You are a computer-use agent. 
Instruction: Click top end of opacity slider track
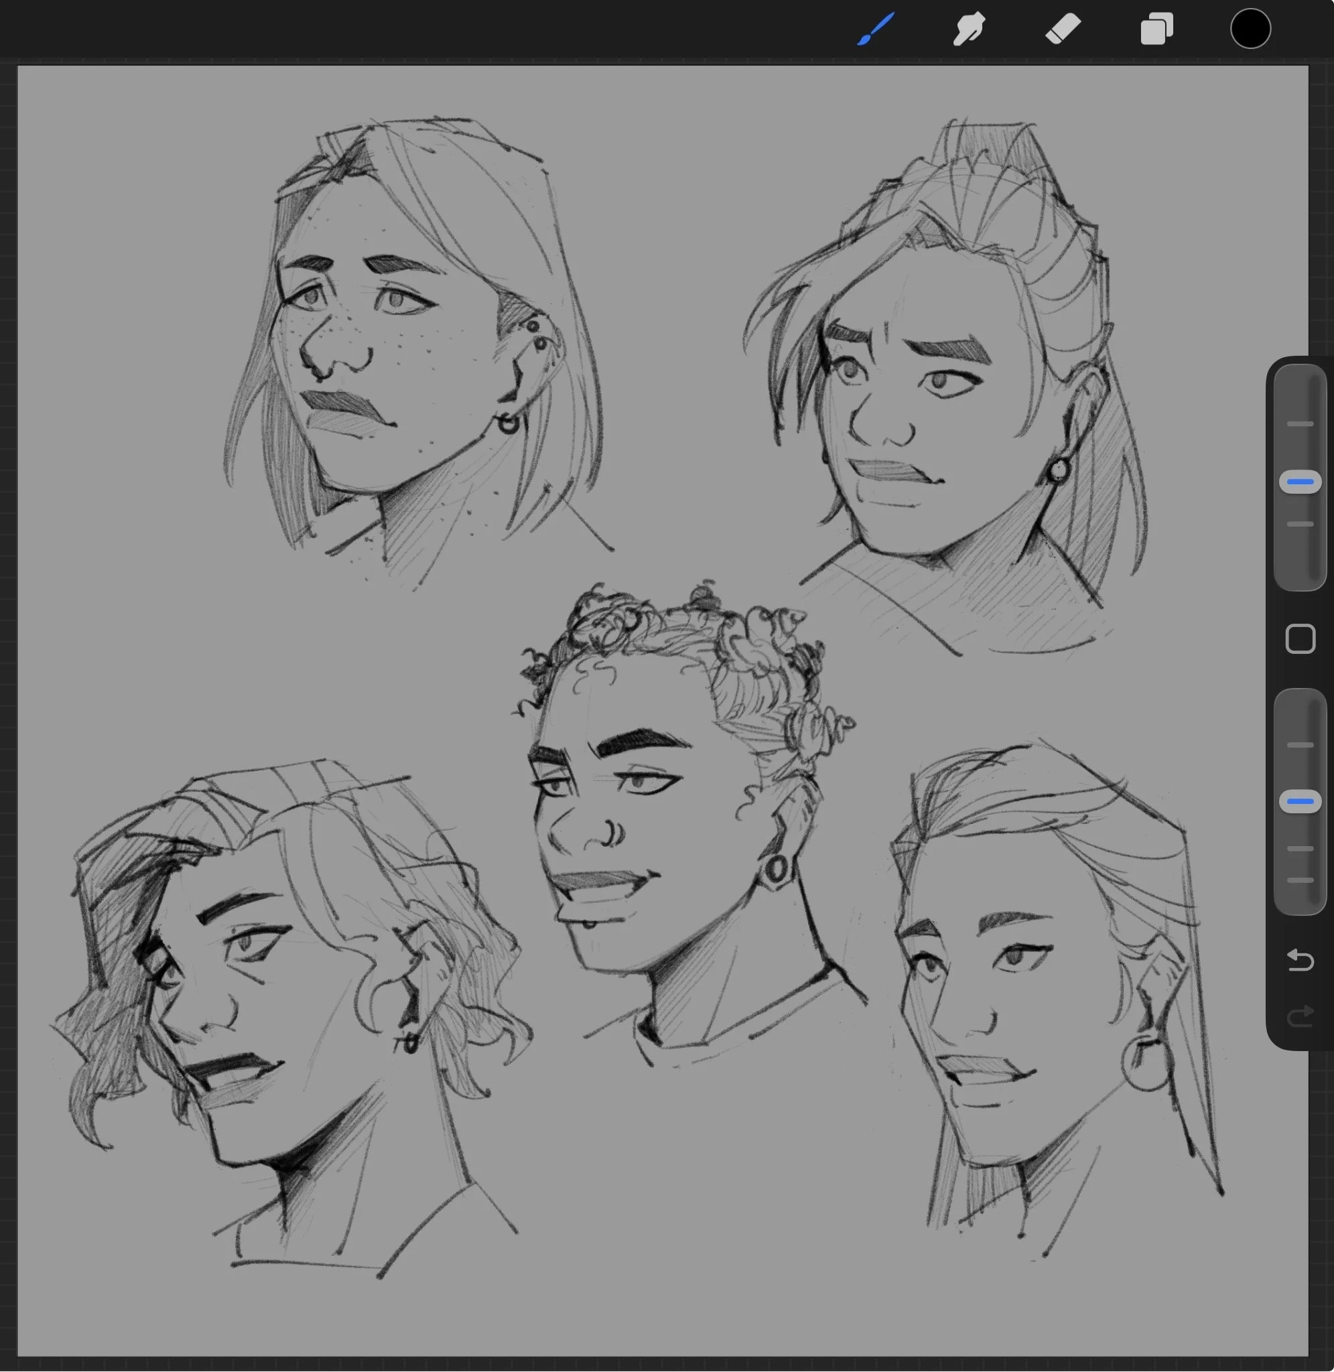click(x=1300, y=704)
